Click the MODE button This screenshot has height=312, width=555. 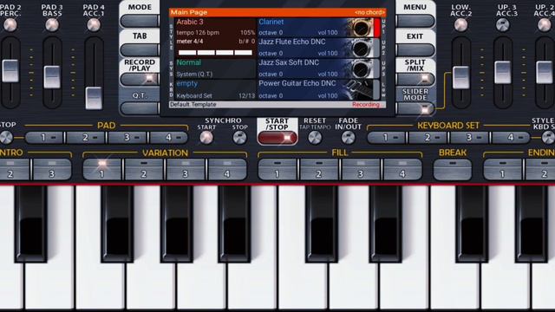140,21
